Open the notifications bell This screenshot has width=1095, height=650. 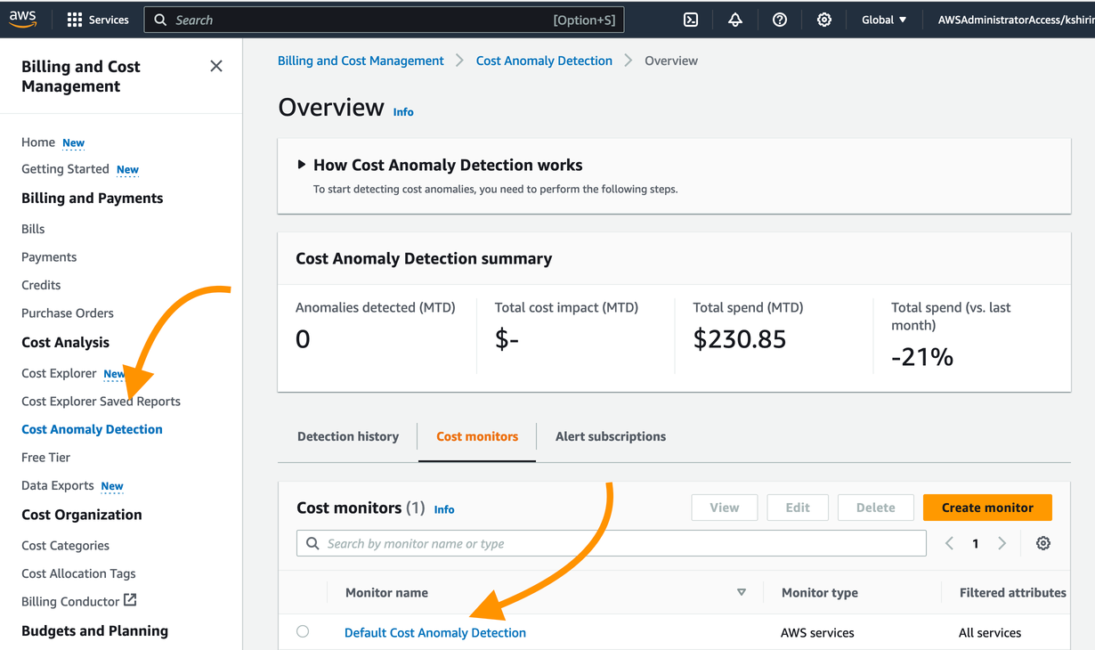735,20
